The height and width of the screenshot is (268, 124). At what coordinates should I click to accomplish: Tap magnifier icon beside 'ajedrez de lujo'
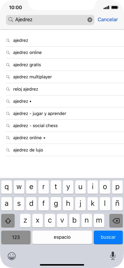[x=8, y=150]
